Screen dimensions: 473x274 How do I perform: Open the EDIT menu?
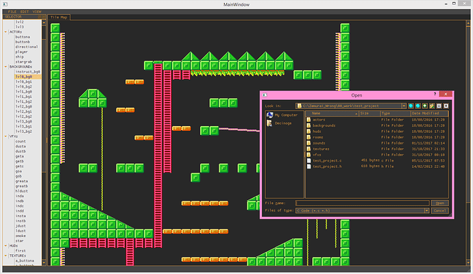click(x=25, y=12)
